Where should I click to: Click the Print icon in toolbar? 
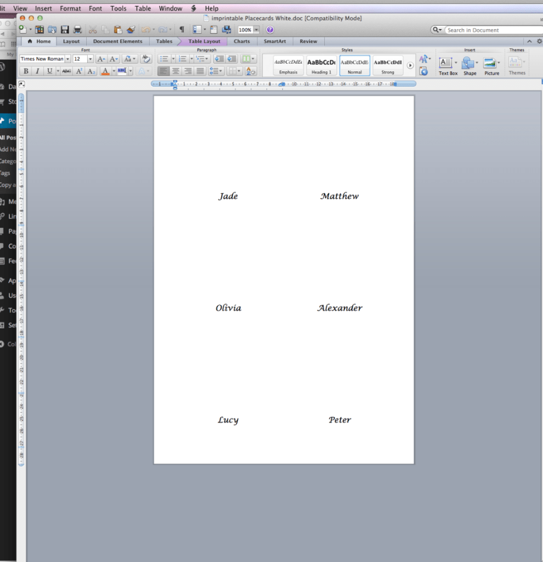point(77,30)
